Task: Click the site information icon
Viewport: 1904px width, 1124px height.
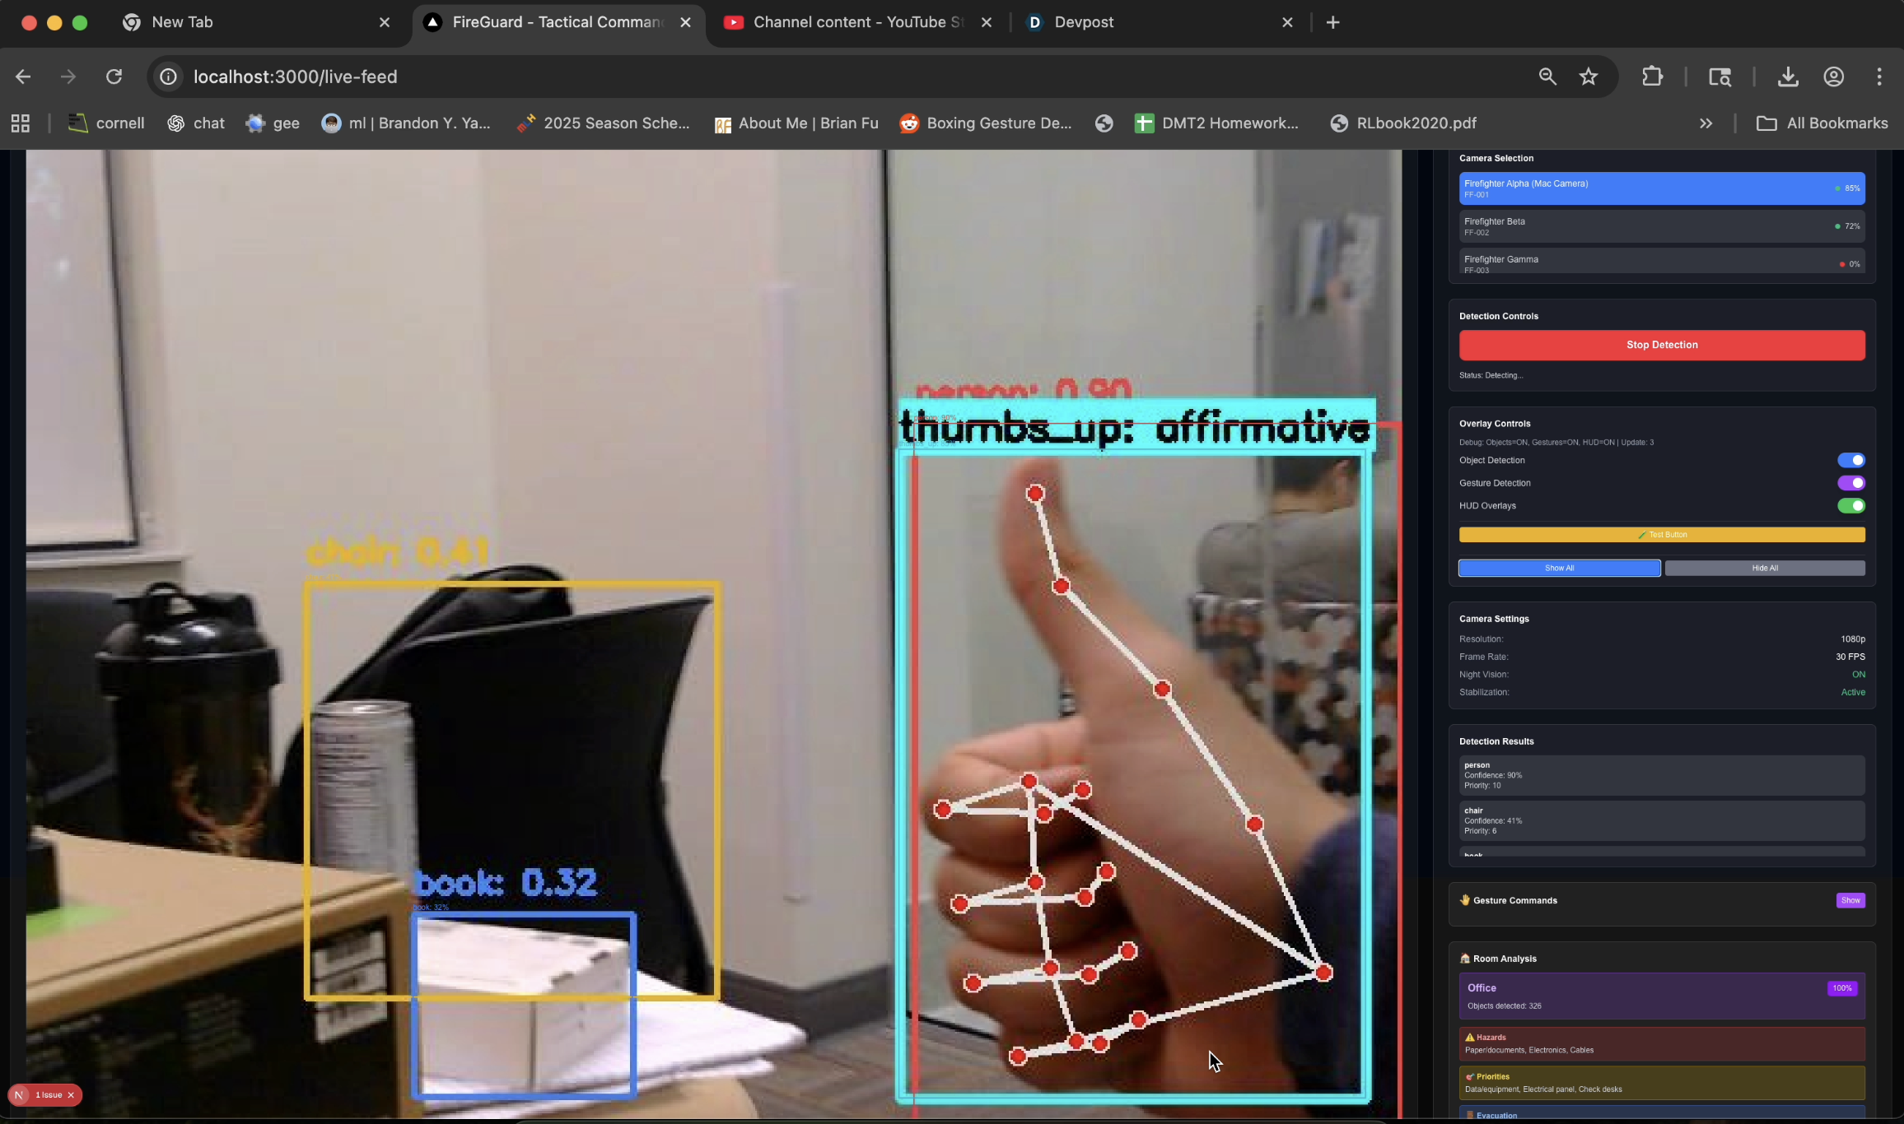Action: click(168, 77)
